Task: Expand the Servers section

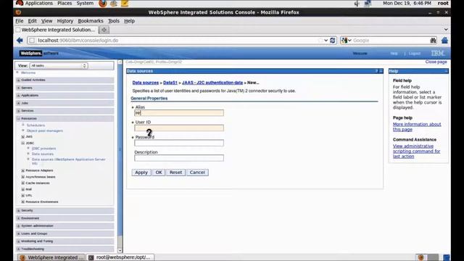Action: (x=18, y=88)
